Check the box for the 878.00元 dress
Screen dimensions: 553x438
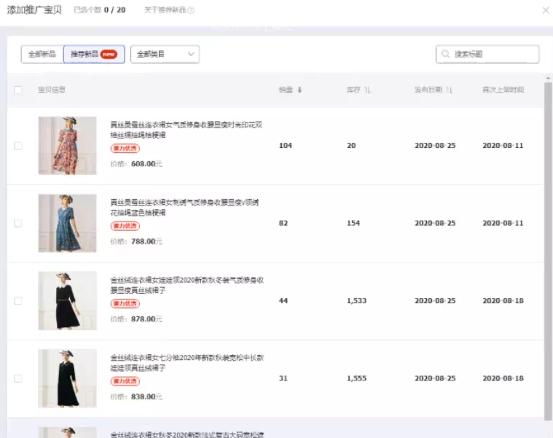[18, 301]
